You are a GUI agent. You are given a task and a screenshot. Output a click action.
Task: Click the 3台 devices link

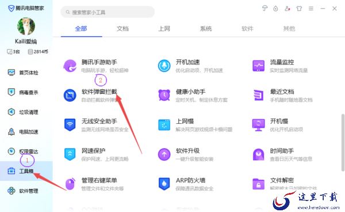coord(13,52)
